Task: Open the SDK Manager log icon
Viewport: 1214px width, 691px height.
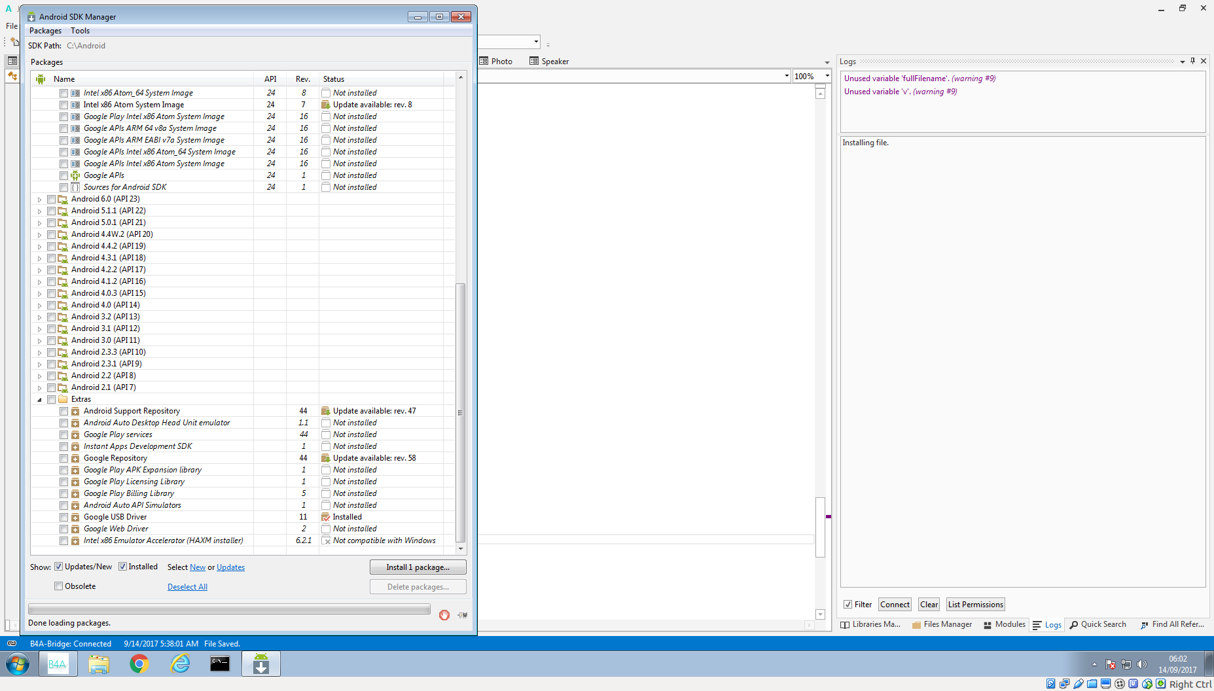Action: tap(463, 615)
